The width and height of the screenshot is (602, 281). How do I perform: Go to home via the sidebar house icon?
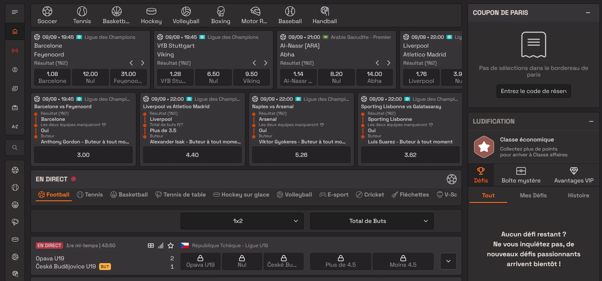coord(15,31)
